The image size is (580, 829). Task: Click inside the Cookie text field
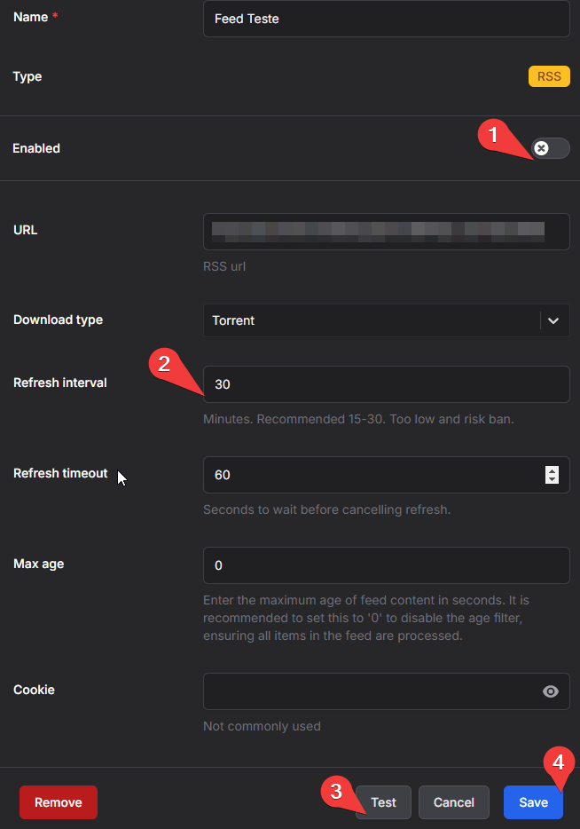(368, 691)
